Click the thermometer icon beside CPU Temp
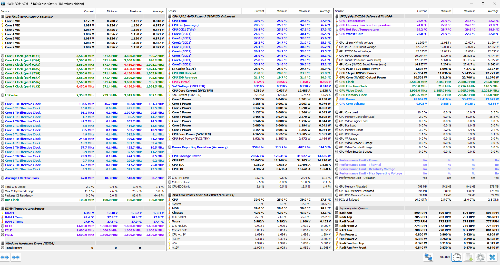500x265 pixels. tap(170, 21)
